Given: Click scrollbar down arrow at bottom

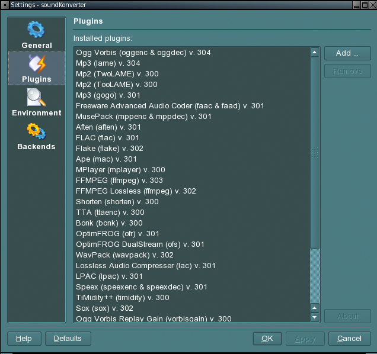Looking at the screenshot, I should coord(315,317).
